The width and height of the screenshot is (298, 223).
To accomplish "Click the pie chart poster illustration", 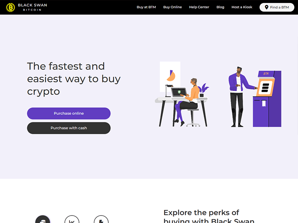I will [x=170, y=76].
